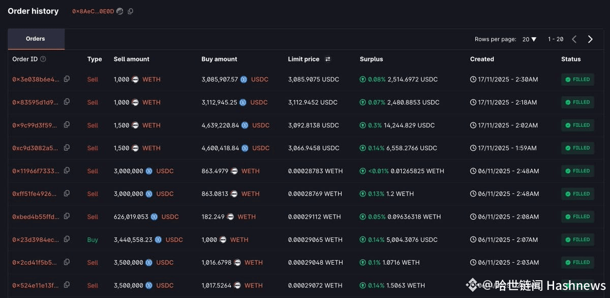Open order 0xc9d3082a5 link
Screen dimensions: 610x298
pos(36,148)
